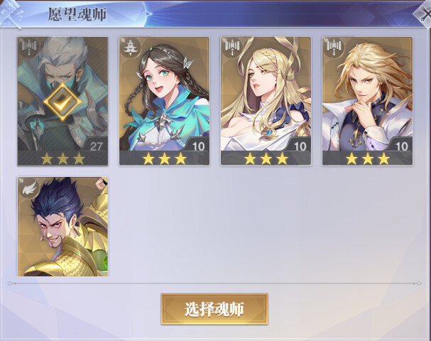
Task: Click the faction emblem on the masked character card
Action: tap(29, 48)
